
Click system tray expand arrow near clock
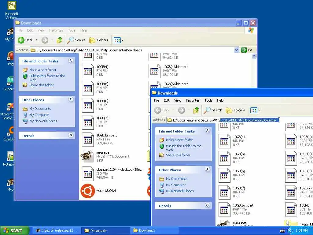[x=290, y=231]
